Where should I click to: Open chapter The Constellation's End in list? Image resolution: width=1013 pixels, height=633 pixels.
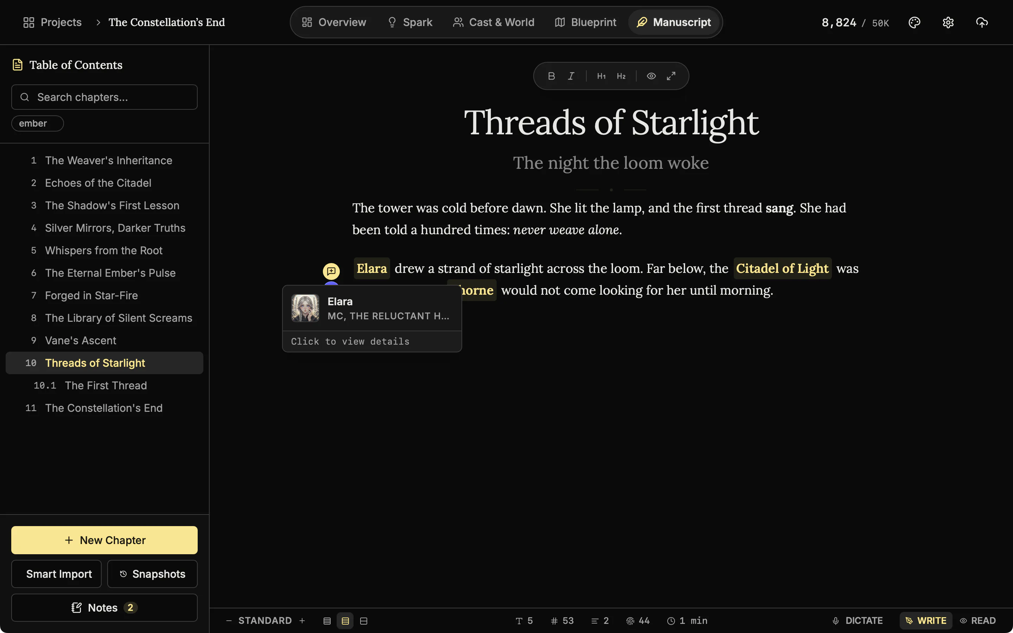pyautogui.click(x=104, y=408)
